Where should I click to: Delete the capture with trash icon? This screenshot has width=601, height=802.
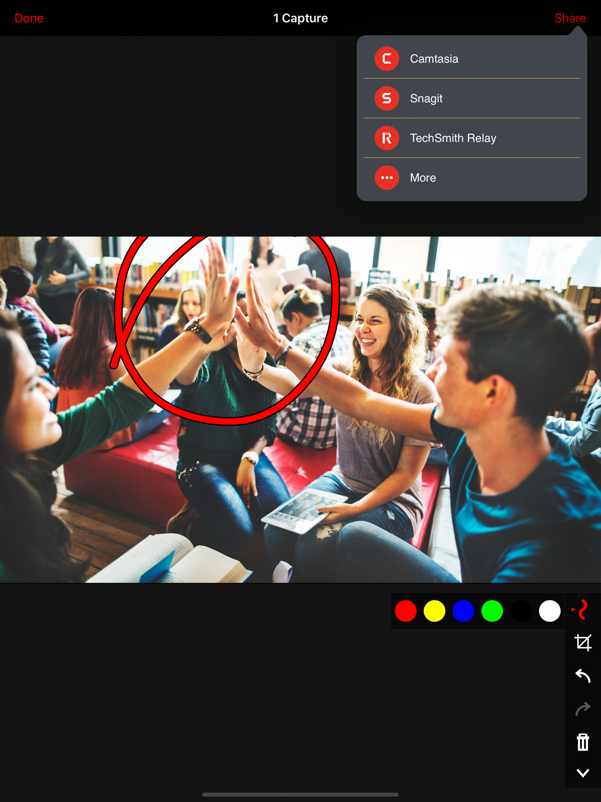coord(583,742)
